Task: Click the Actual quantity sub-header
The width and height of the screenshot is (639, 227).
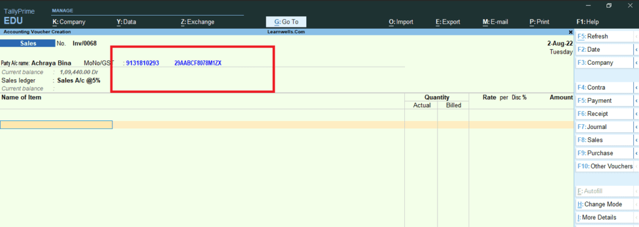Action: point(422,105)
